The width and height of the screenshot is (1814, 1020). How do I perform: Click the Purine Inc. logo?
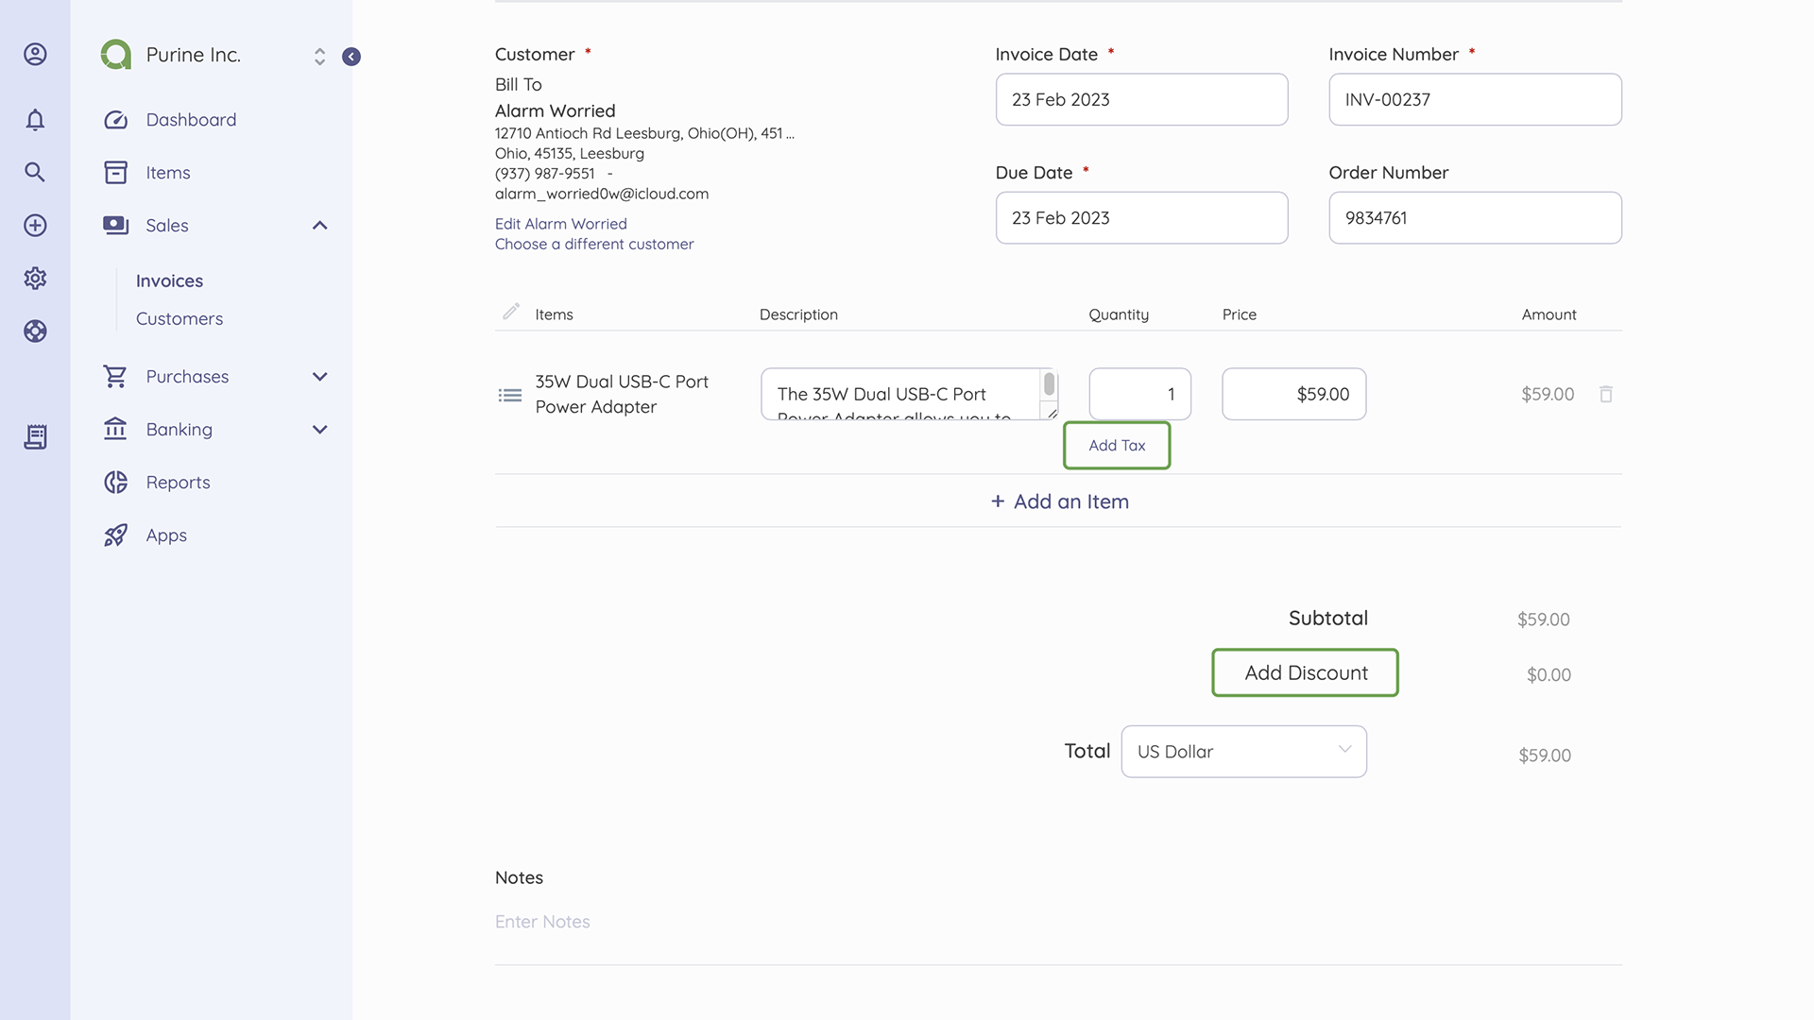click(x=115, y=54)
